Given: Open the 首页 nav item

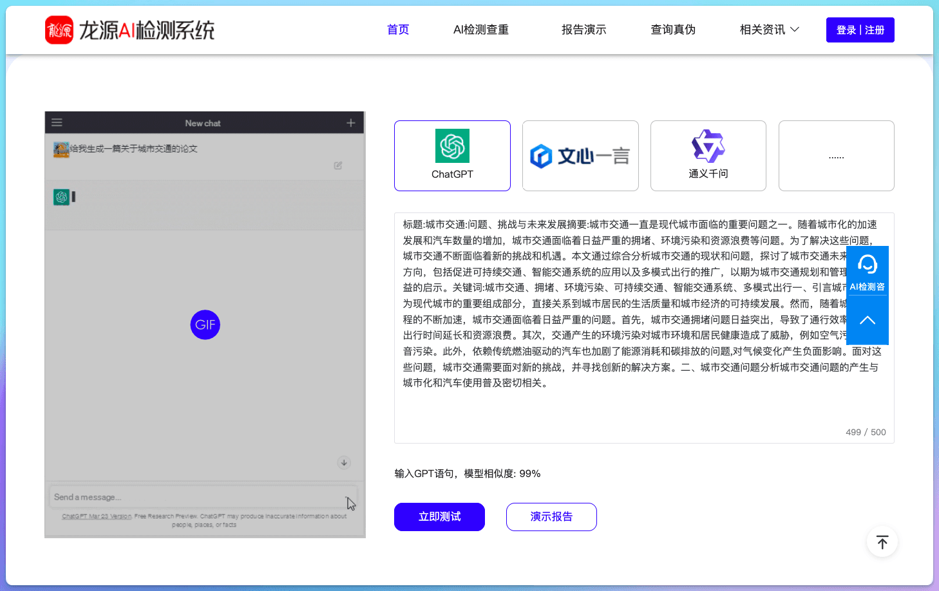Looking at the screenshot, I should pos(398,30).
